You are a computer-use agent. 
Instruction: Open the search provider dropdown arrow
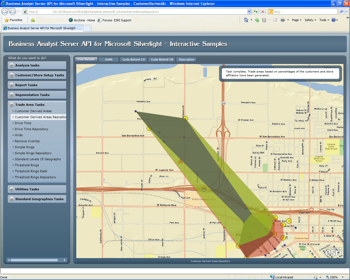point(346,11)
